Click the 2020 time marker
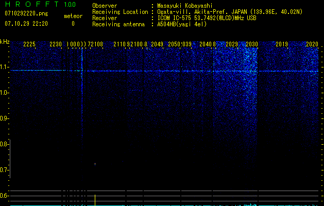Screen dimensions: 324x206 click(x=312, y=44)
